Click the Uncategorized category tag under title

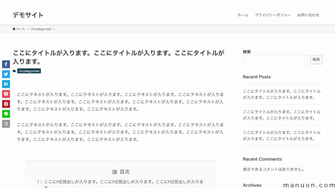pos(29,71)
